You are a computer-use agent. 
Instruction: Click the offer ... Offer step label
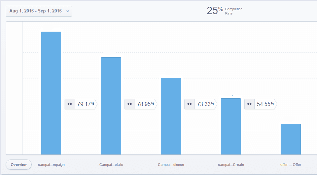pos(291,165)
